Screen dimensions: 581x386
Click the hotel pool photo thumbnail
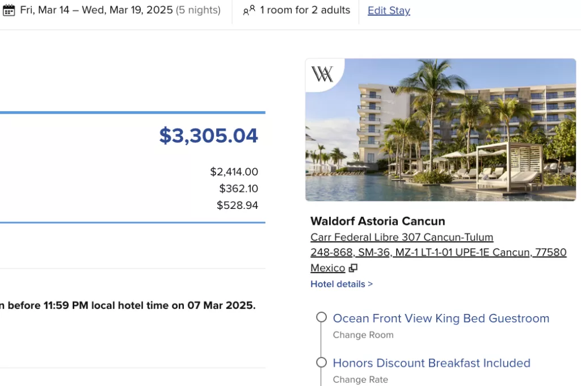440,130
